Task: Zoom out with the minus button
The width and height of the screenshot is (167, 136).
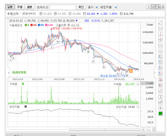Action: [149, 129]
